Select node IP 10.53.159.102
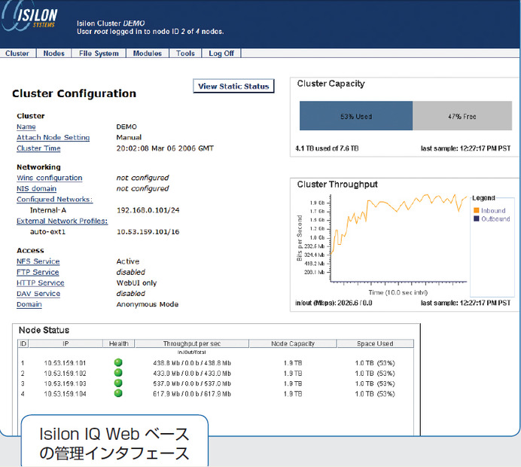The height and width of the screenshot is (467, 521). tap(65, 374)
